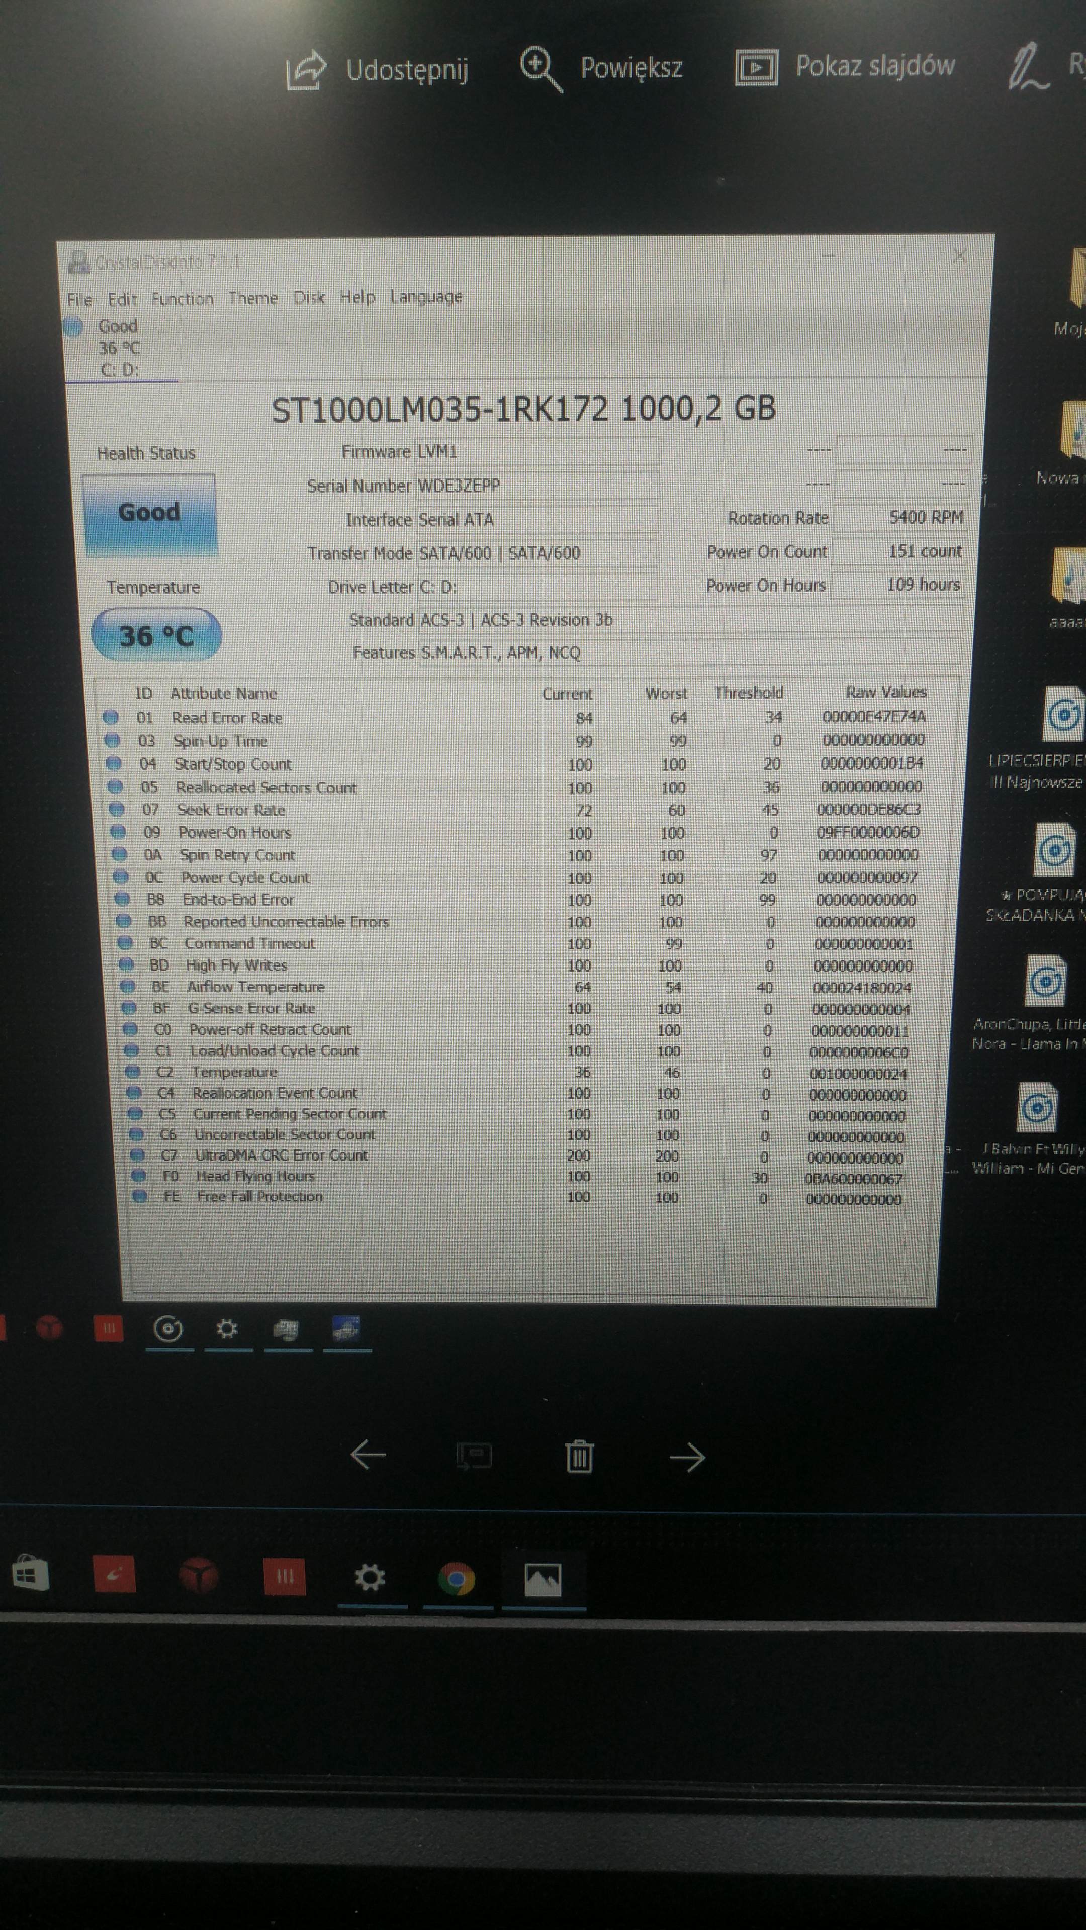Close the CrystalDiskInfo window

[x=960, y=256]
